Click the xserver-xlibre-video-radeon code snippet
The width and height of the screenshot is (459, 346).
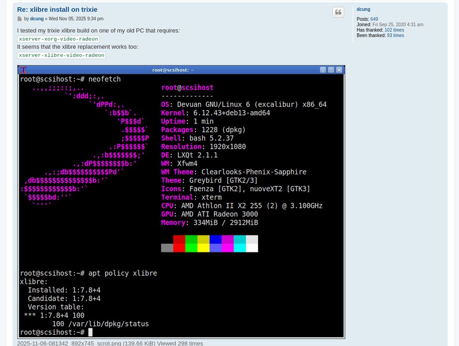click(62, 56)
